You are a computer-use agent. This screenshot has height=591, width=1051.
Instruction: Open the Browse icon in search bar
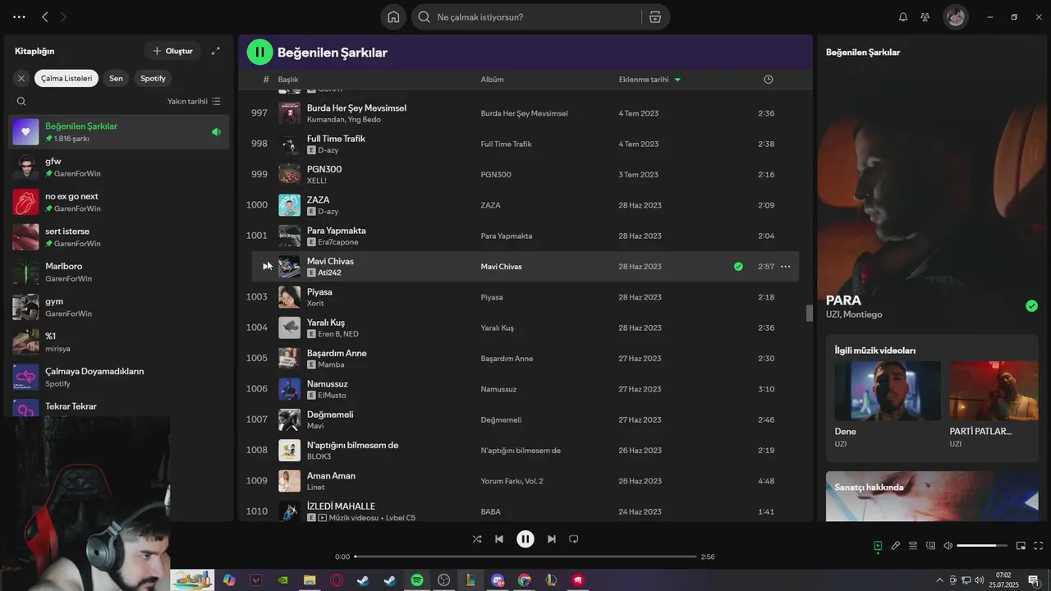click(x=654, y=16)
